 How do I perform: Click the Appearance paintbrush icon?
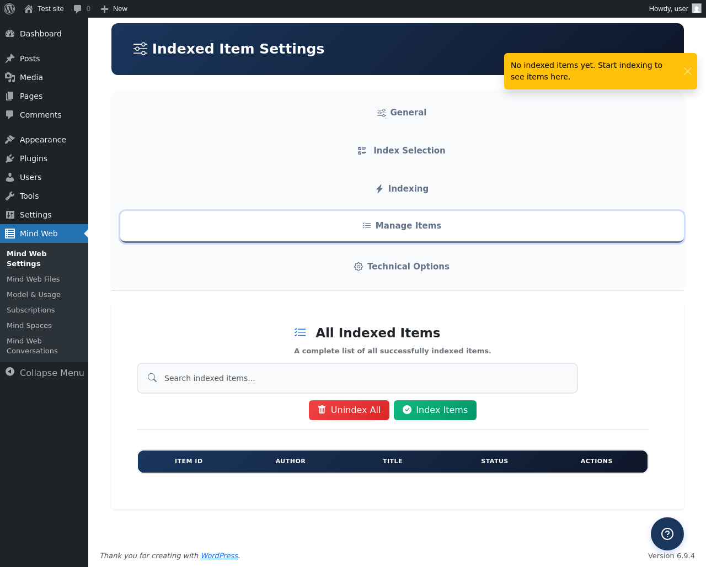(10, 140)
